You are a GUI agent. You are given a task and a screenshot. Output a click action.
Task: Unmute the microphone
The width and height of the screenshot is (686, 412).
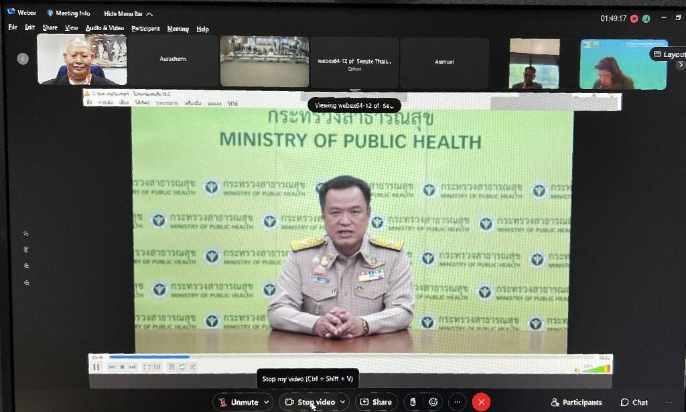[238, 402]
